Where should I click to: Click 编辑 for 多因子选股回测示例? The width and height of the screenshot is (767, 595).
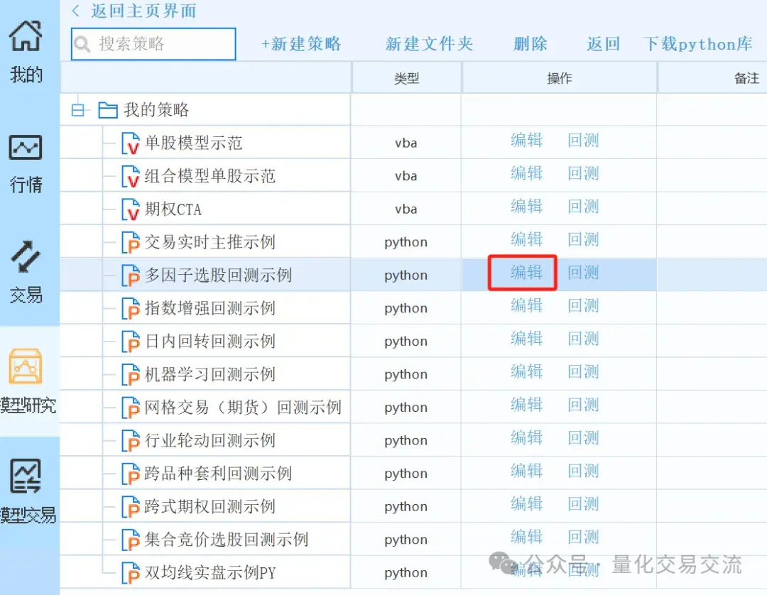pos(526,273)
